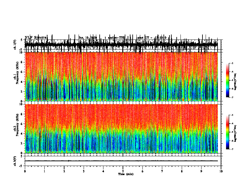The width and height of the screenshot is (249, 192).
Task: Click the time axis tick "2"
Action: pos(64,171)
